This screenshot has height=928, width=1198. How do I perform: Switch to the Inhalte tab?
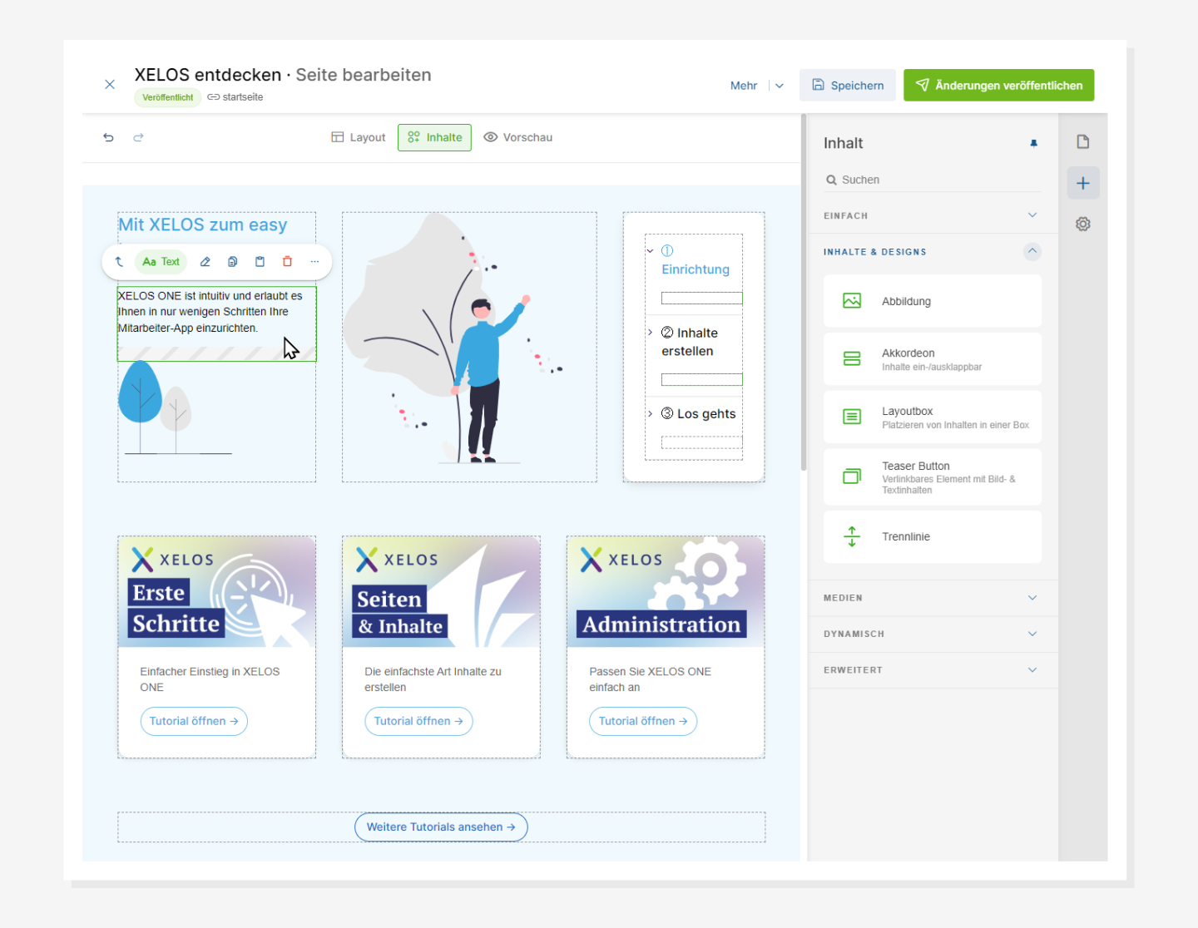point(434,137)
